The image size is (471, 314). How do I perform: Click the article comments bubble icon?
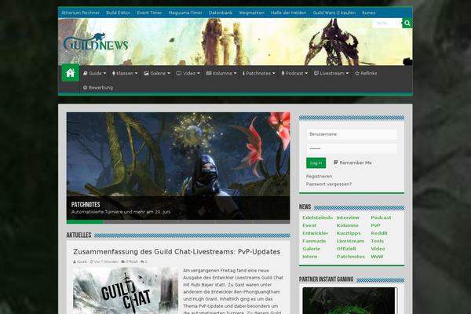(x=142, y=261)
